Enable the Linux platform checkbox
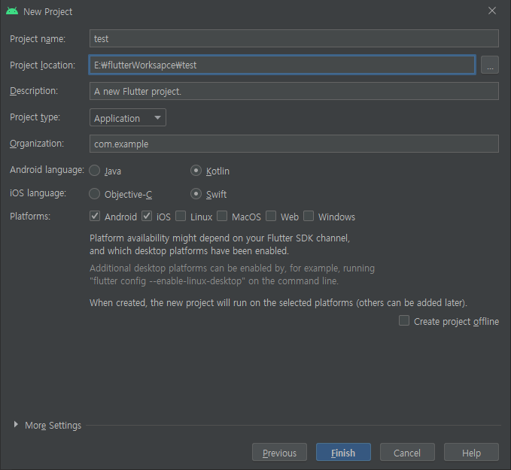The width and height of the screenshot is (511, 470). pyautogui.click(x=181, y=216)
